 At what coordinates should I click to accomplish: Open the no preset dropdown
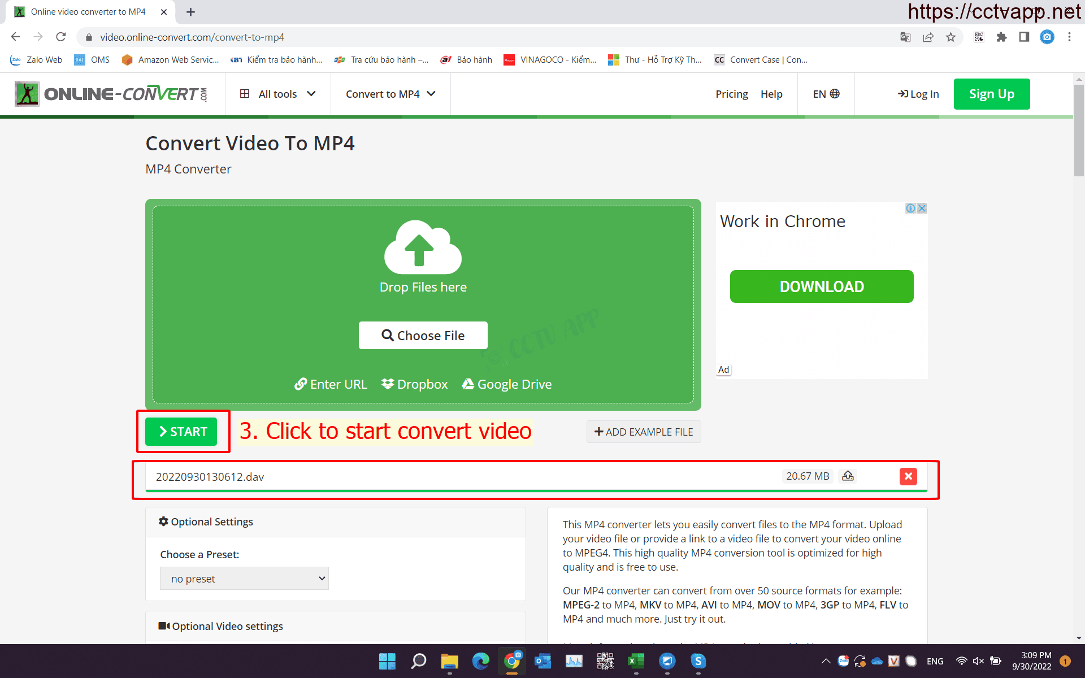244,578
